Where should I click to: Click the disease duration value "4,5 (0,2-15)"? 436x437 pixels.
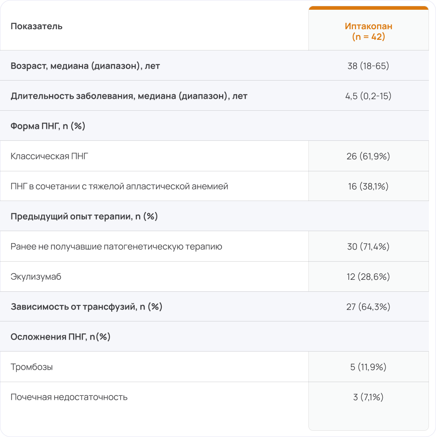368,96
